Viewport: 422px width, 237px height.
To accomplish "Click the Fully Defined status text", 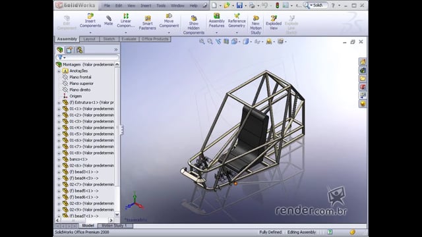I will pyautogui.click(x=270, y=232).
